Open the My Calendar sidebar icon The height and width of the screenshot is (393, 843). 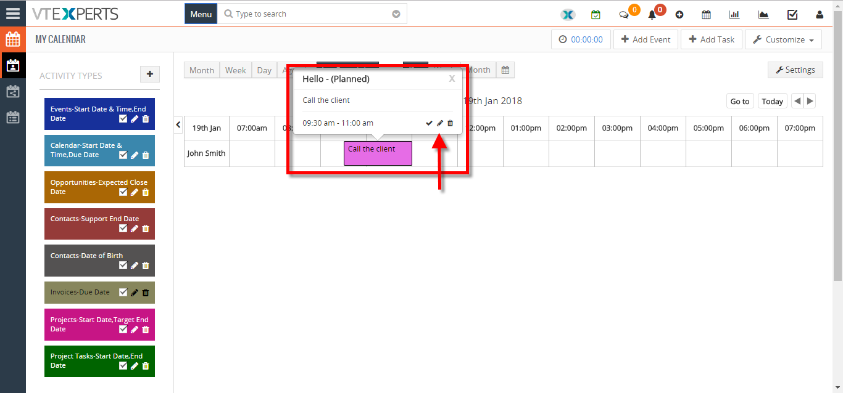pyautogui.click(x=13, y=65)
